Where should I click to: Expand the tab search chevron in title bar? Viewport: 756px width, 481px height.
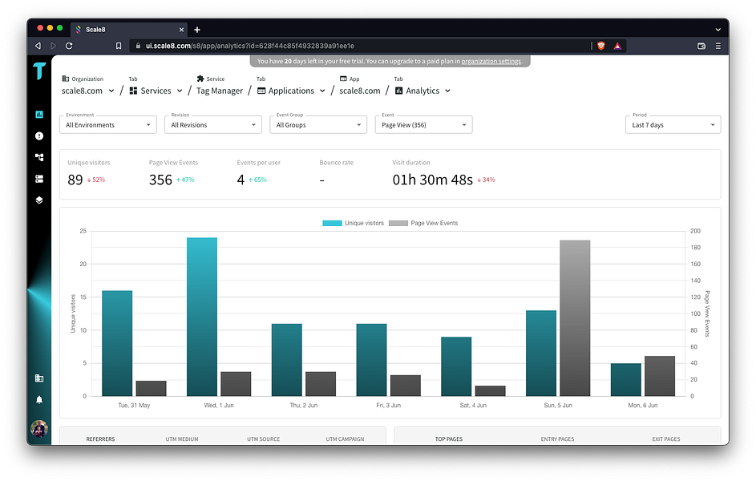(x=718, y=30)
